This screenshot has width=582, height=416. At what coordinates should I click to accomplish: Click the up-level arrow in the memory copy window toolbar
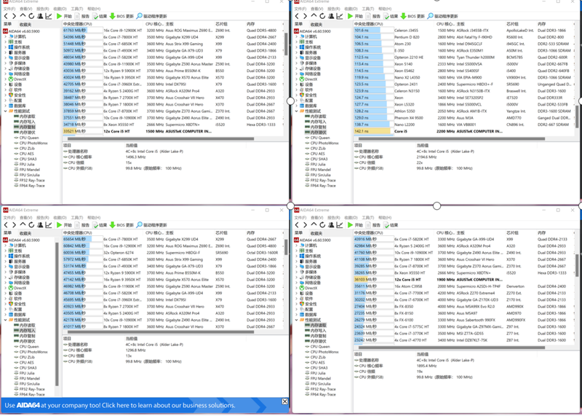coord(23,16)
